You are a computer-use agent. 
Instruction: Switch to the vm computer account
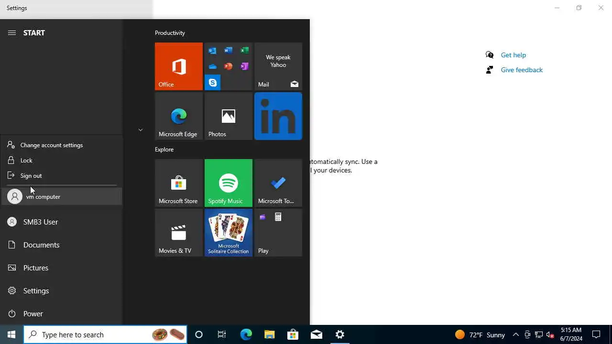pyautogui.click(x=61, y=196)
